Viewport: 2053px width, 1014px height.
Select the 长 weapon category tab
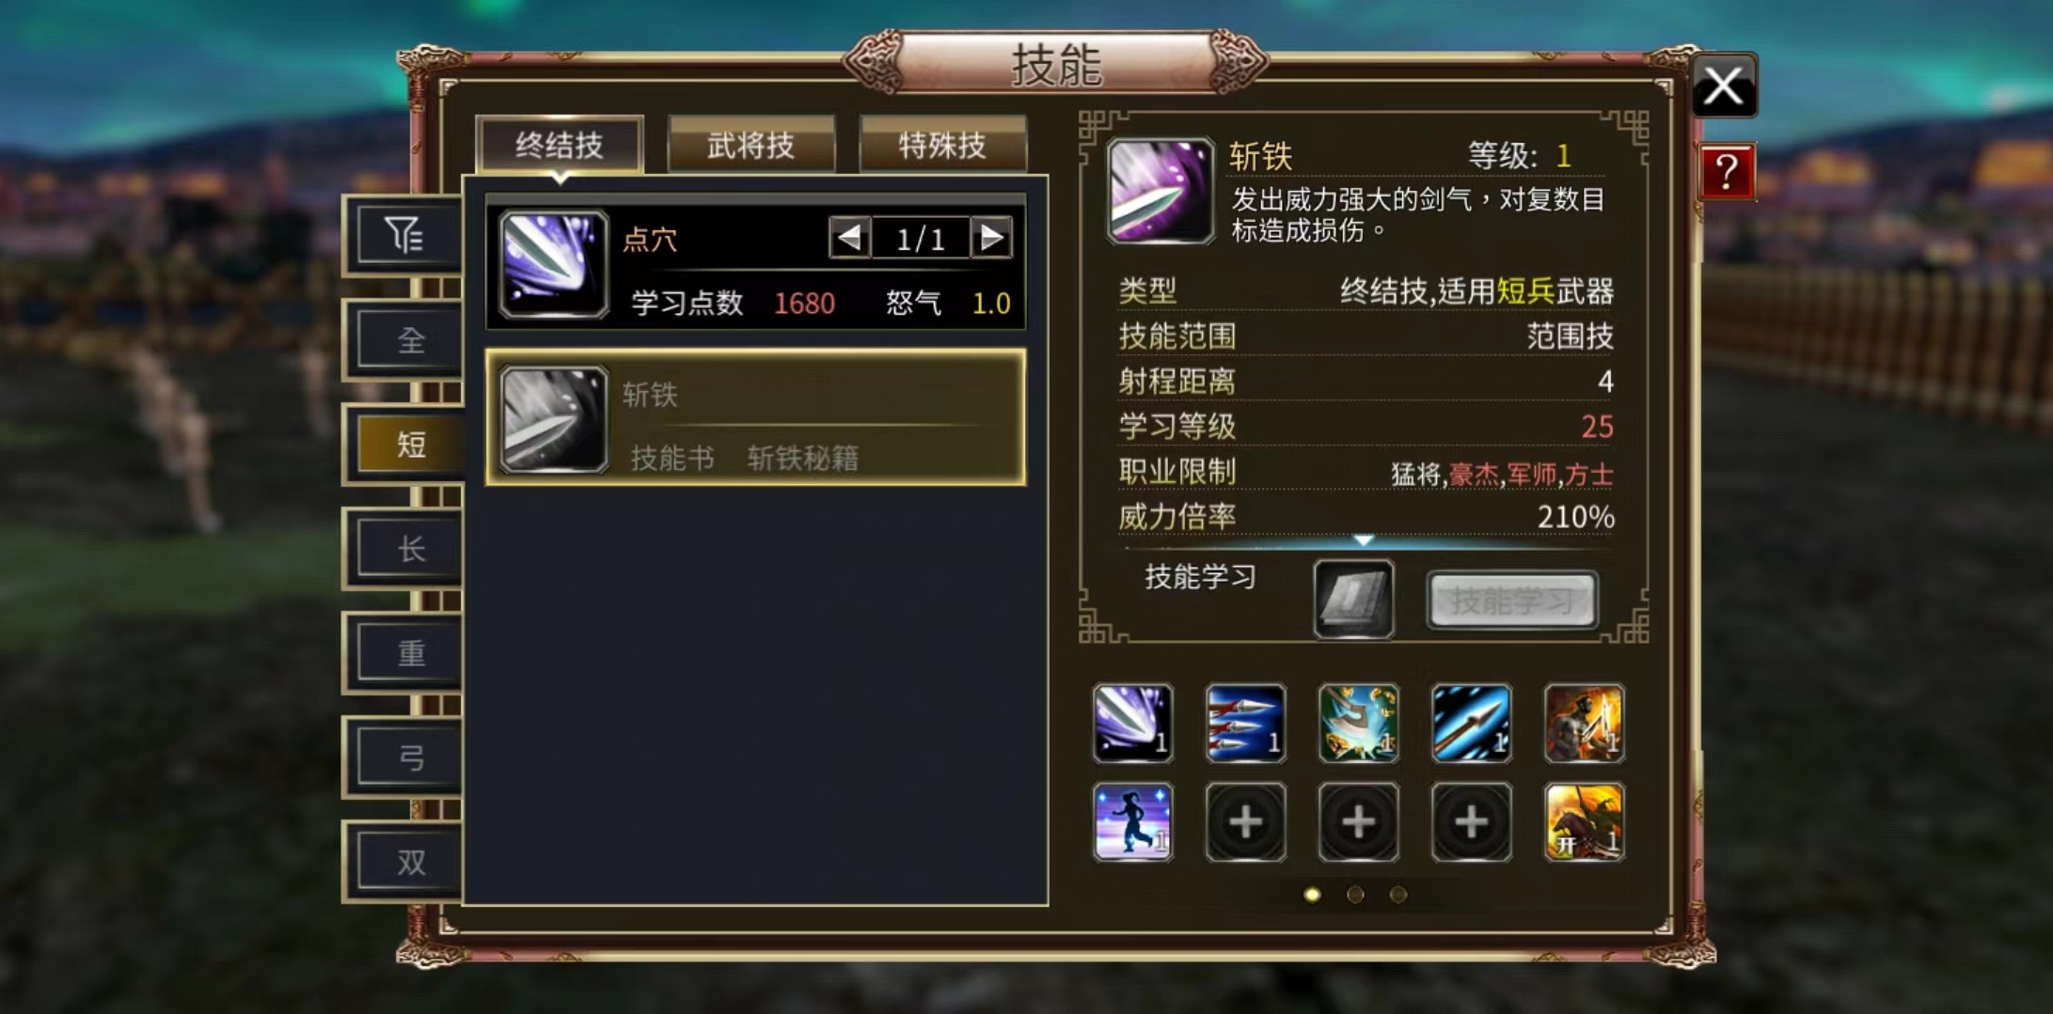[410, 548]
